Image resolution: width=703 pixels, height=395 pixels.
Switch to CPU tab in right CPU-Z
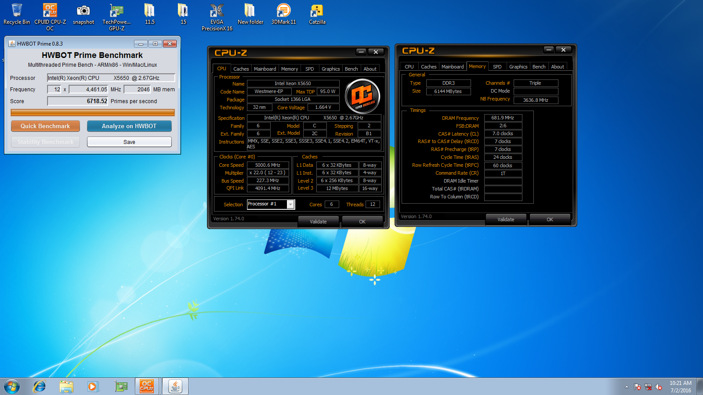pyautogui.click(x=409, y=67)
